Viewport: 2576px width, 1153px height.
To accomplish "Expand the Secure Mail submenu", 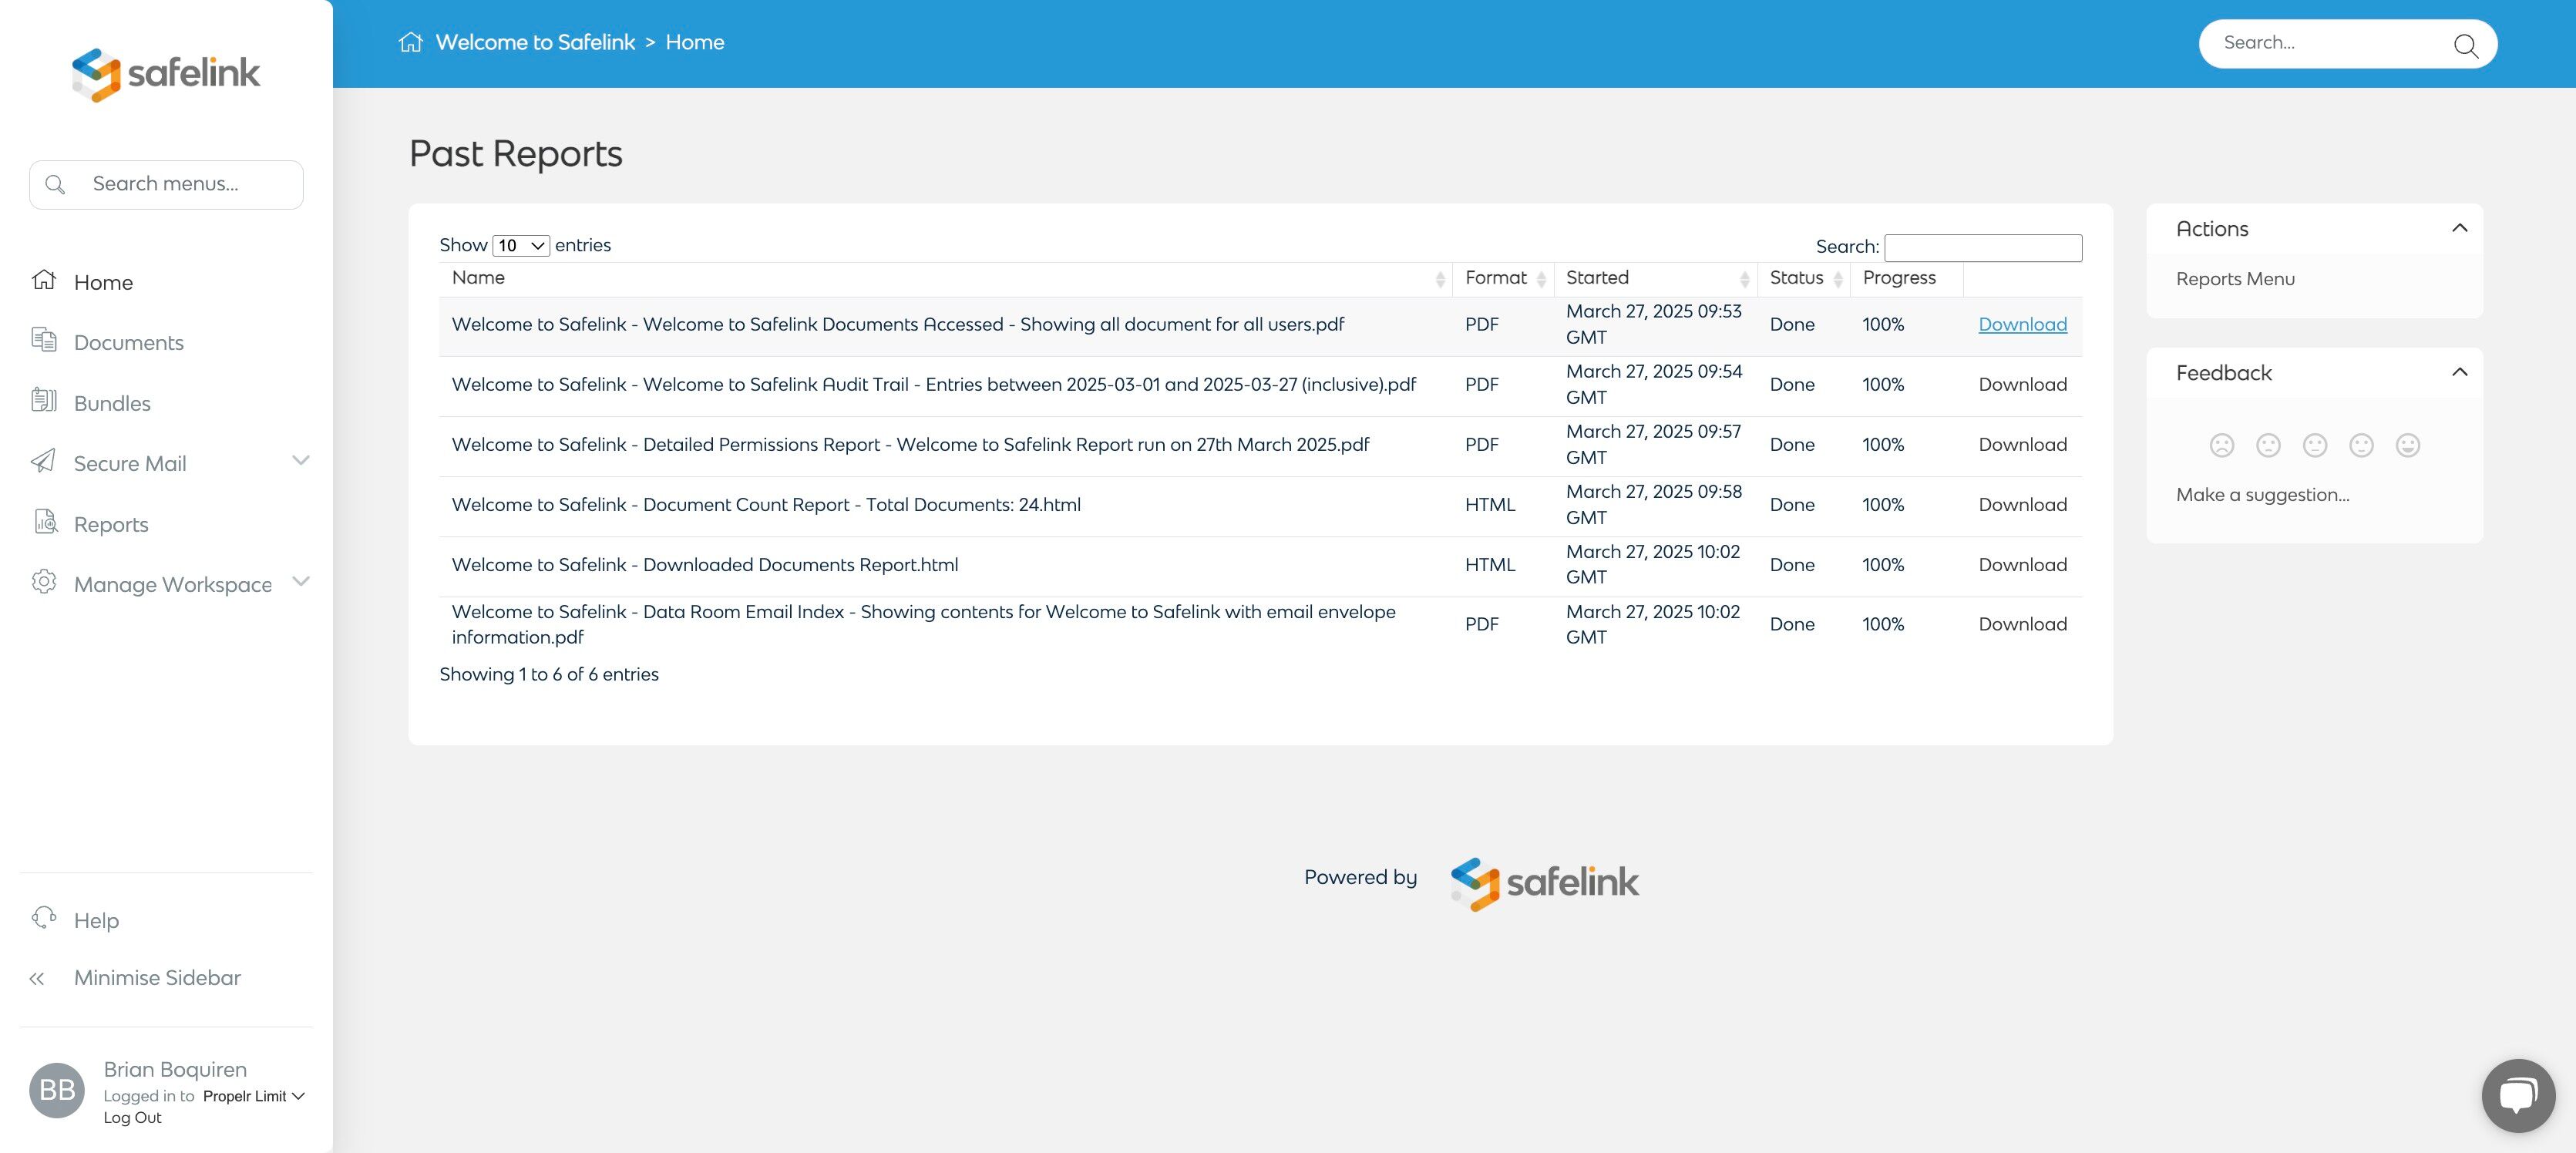I will click(300, 461).
